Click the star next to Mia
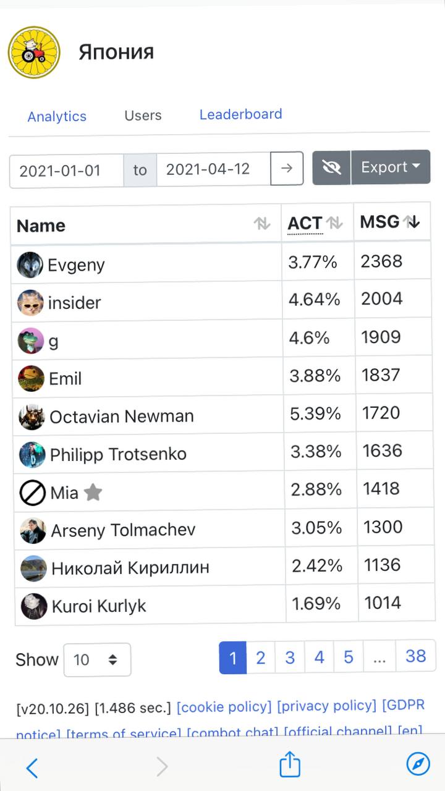Image resolution: width=445 pixels, height=791 pixels. click(93, 493)
